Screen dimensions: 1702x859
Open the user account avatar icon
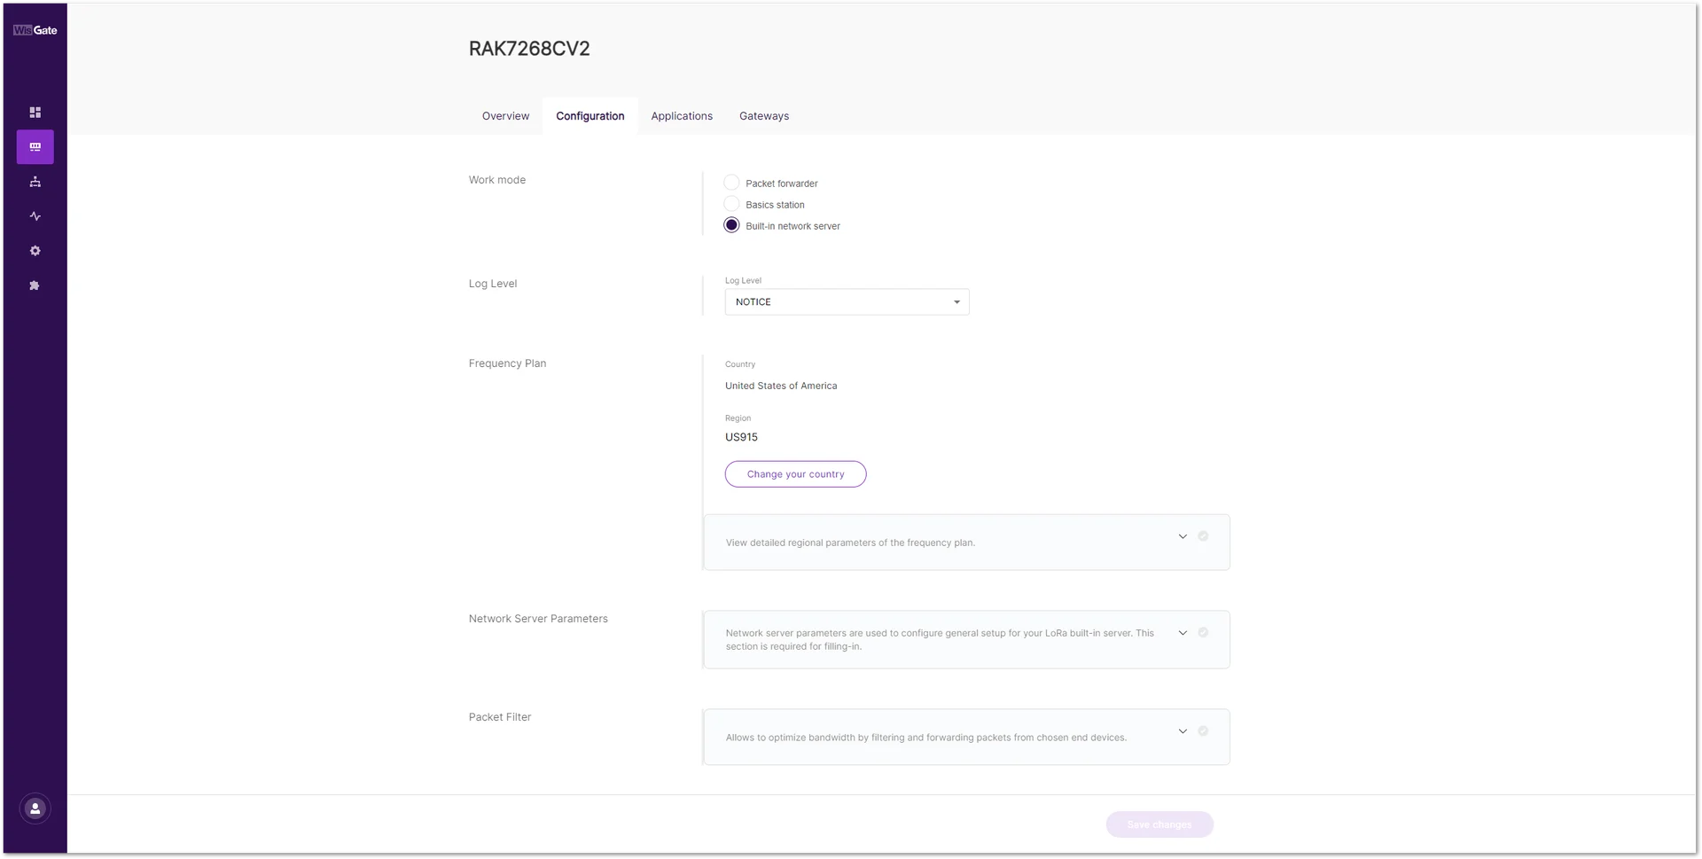tap(35, 808)
